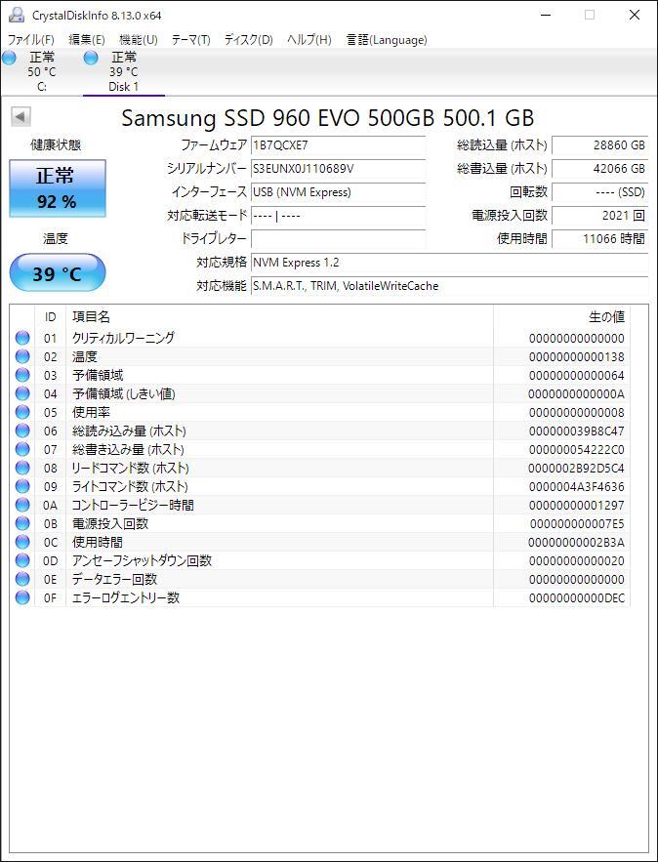This screenshot has height=862, width=658.
Task: Click raw value 0000004A3F4636
Action: pos(577,487)
